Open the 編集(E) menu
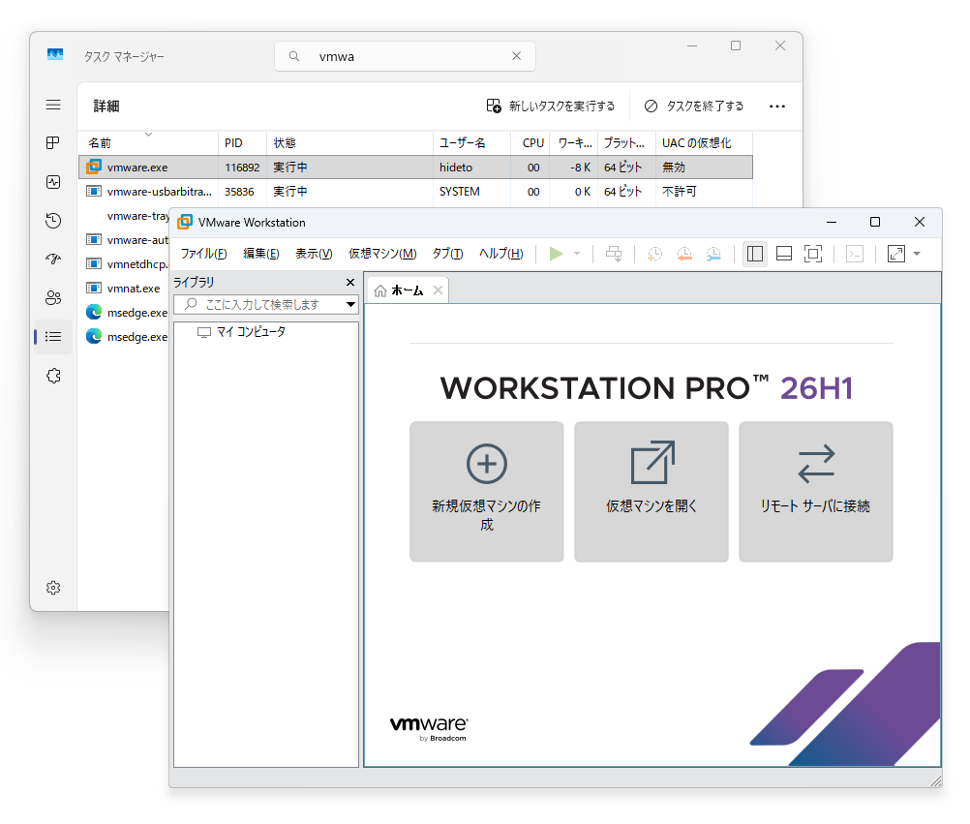This screenshot has width=970, height=824. point(261,254)
